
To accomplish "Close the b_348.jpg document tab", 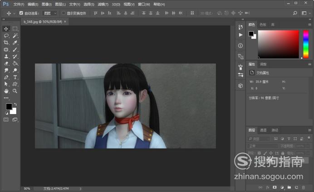I will click(65, 22).
